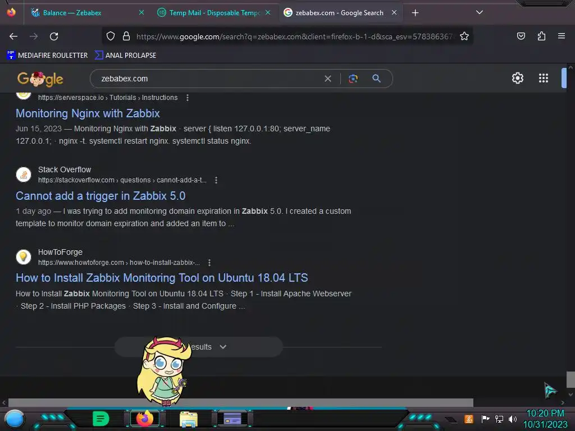Select Firefox in the taskbar
The width and height of the screenshot is (575, 431).
pyautogui.click(x=145, y=419)
